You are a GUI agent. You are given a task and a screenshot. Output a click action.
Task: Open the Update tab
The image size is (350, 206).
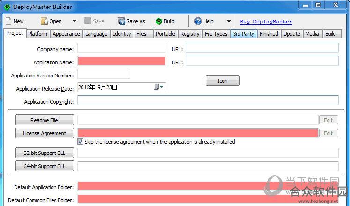coord(292,34)
